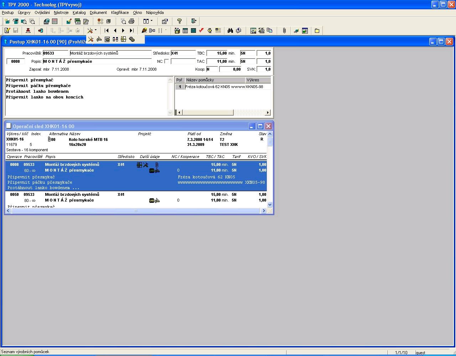Image resolution: width=456 pixels, height=356 pixels.
Task: Click XHK01-16 drawing key text
Action: coord(15,139)
